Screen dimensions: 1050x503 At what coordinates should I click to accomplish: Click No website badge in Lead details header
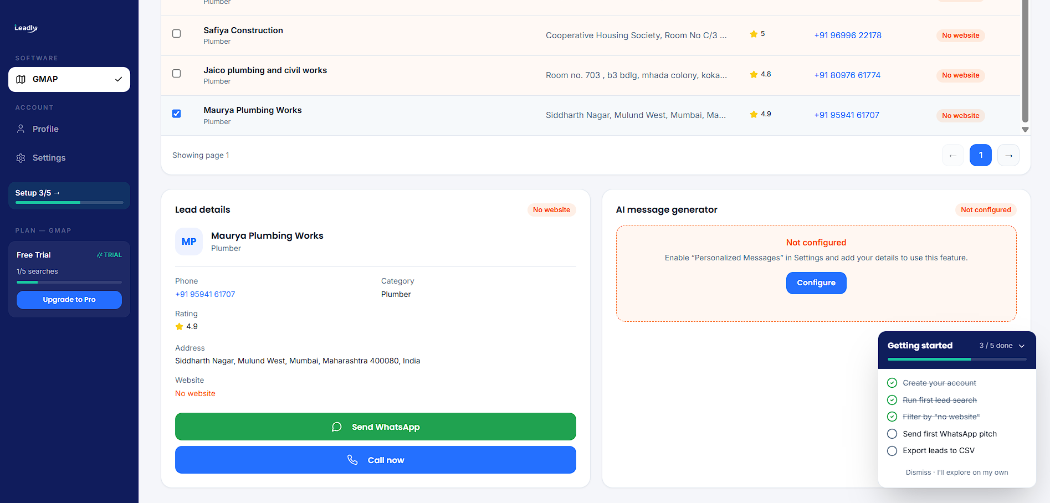[x=551, y=210]
